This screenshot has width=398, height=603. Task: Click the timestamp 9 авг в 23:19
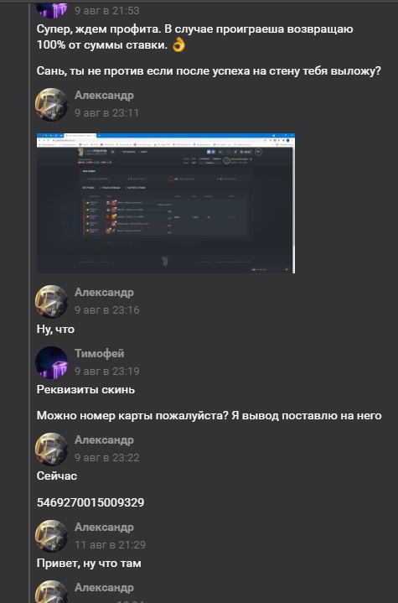pyautogui.click(x=106, y=371)
